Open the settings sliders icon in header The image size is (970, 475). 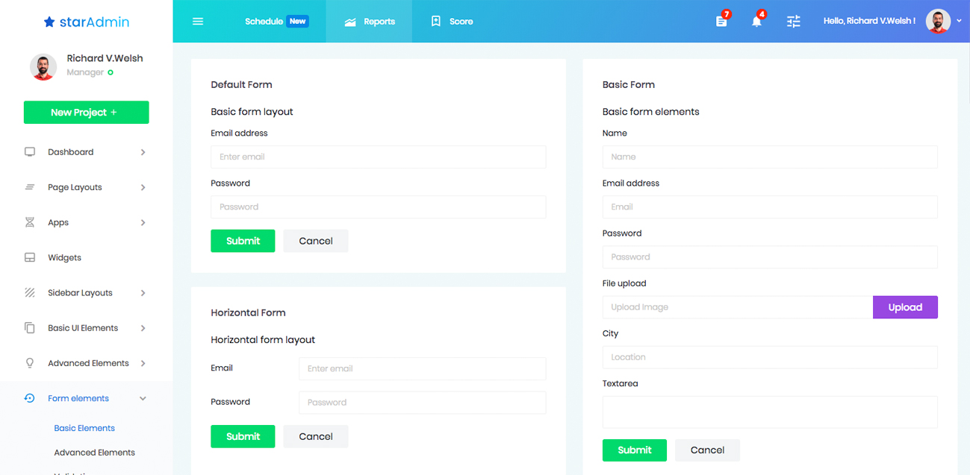click(793, 22)
